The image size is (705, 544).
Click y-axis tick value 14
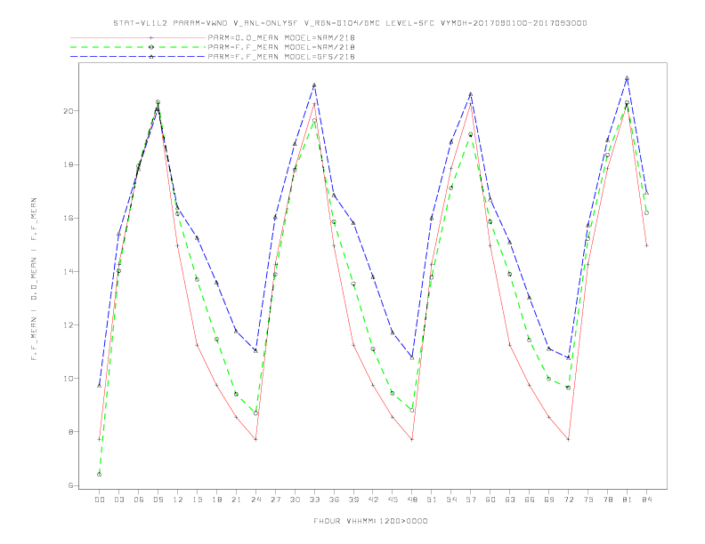68,271
